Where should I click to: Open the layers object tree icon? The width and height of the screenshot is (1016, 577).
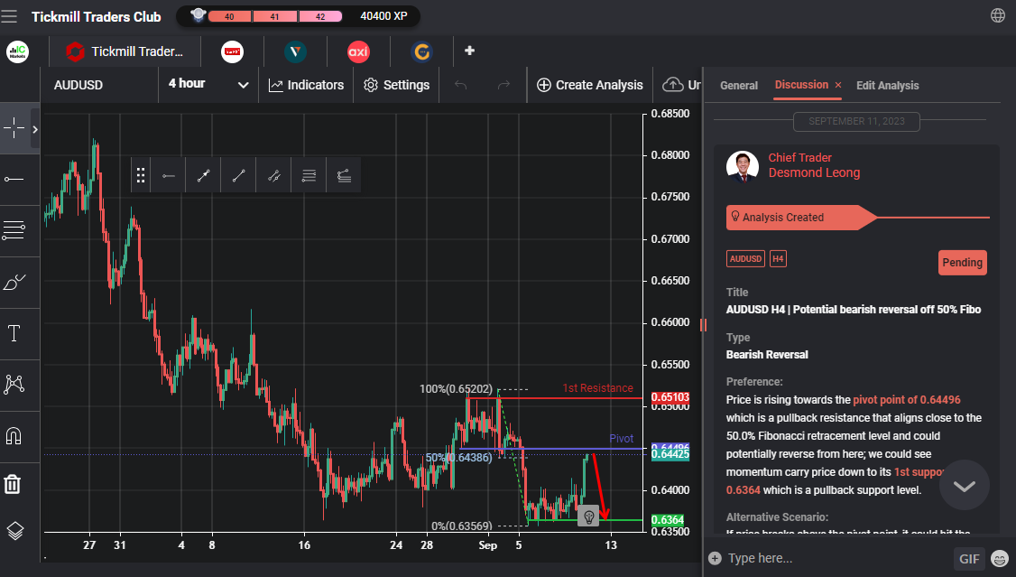click(x=15, y=531)
